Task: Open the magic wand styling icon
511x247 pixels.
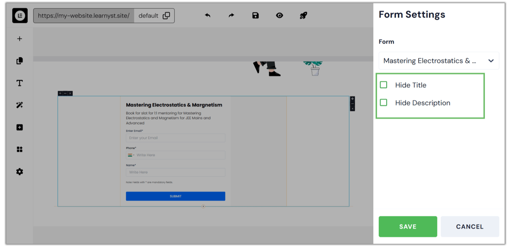Action: pos(20,105)
